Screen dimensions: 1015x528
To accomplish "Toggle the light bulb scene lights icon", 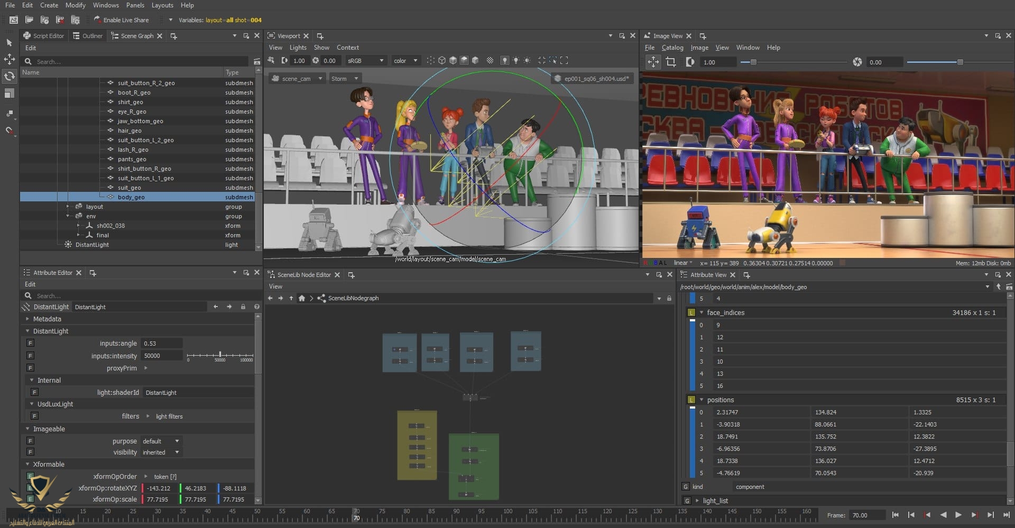I will 505,61.
